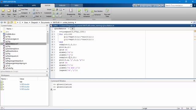The image size is (196, 110).
Task: Switch to the PUBLISH tab
Action: (62, 5)
